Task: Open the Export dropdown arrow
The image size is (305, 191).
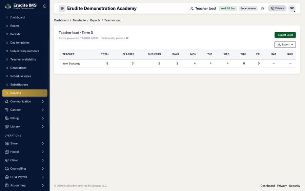Action: pos(292,45)
